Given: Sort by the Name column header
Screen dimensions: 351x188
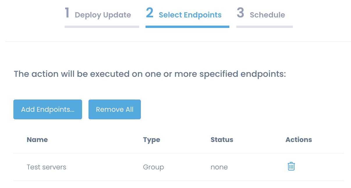Looking at the screenshot, I should point(37,140).
